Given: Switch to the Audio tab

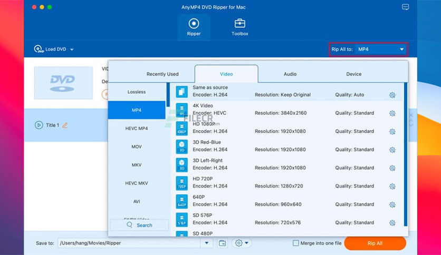Looking at the screenshot, I should 290,74.
